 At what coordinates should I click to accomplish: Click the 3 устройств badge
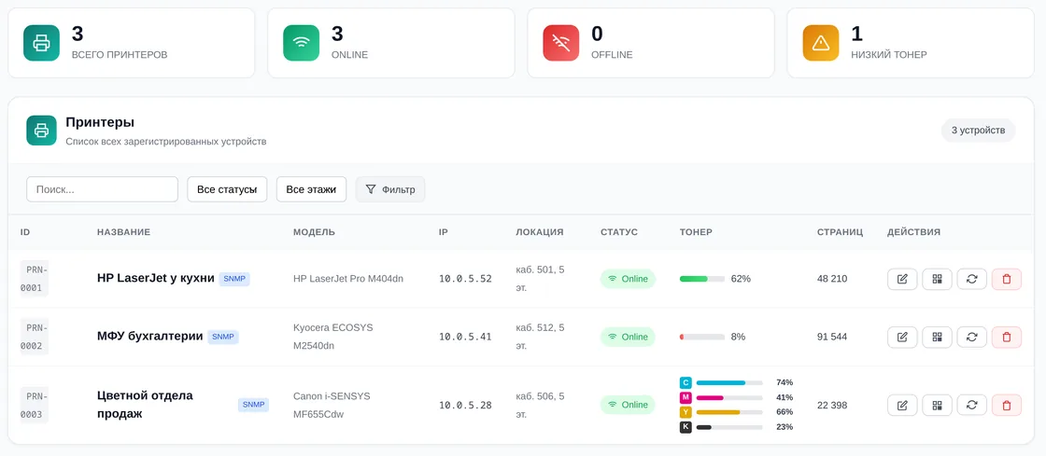pos(978,130)
